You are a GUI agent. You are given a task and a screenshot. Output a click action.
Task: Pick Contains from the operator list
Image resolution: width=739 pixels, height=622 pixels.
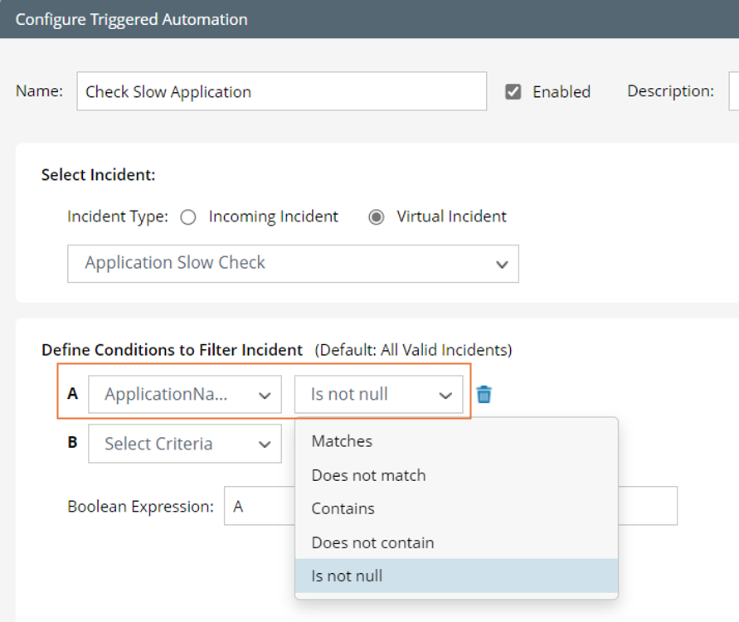(343, 508)
